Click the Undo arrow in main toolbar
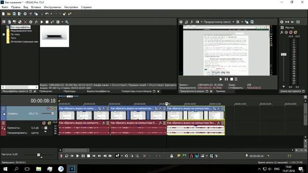This screenshot has height=173, width=308. tap(47, 14)
